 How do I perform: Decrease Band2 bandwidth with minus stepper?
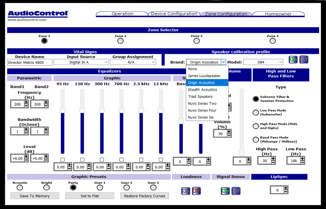pos(46,133)
